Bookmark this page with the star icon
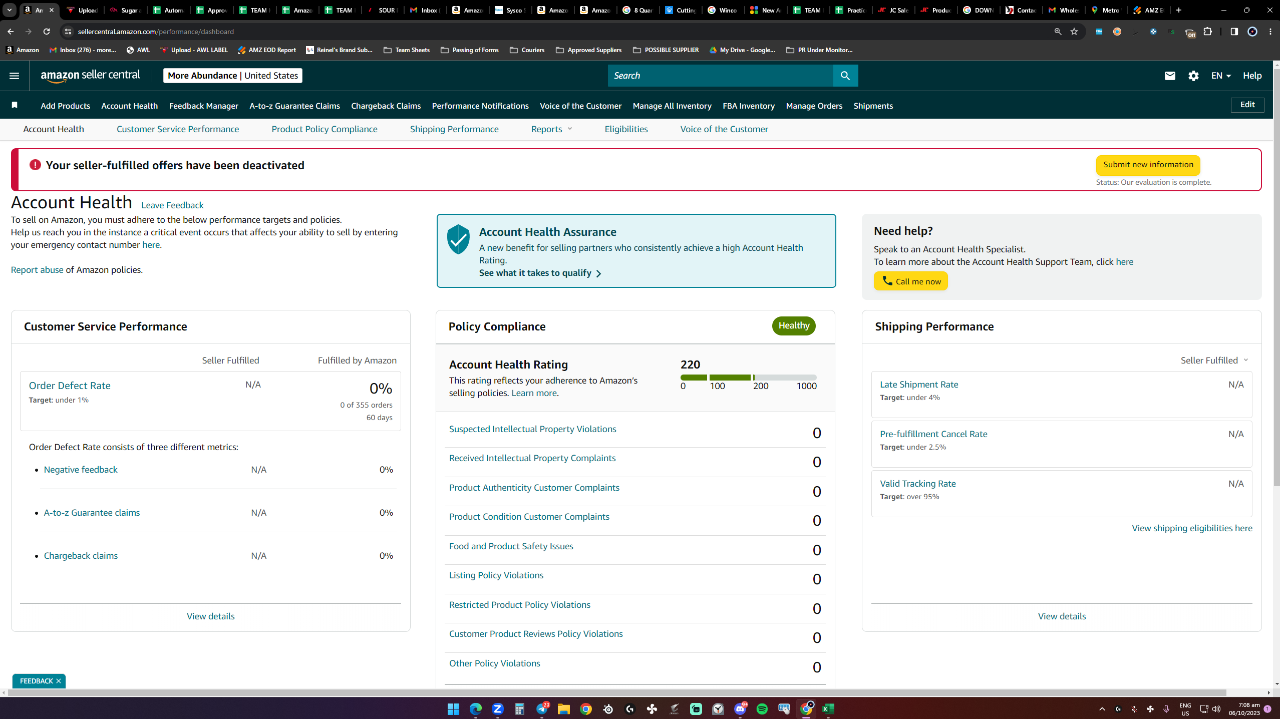 coord(1074,32)
